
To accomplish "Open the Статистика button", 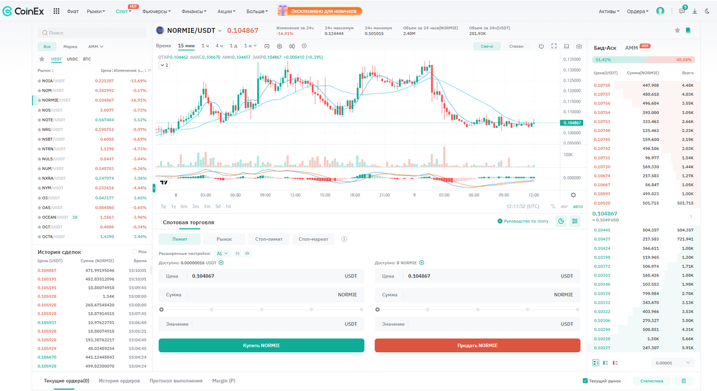I will pos(651,381).
